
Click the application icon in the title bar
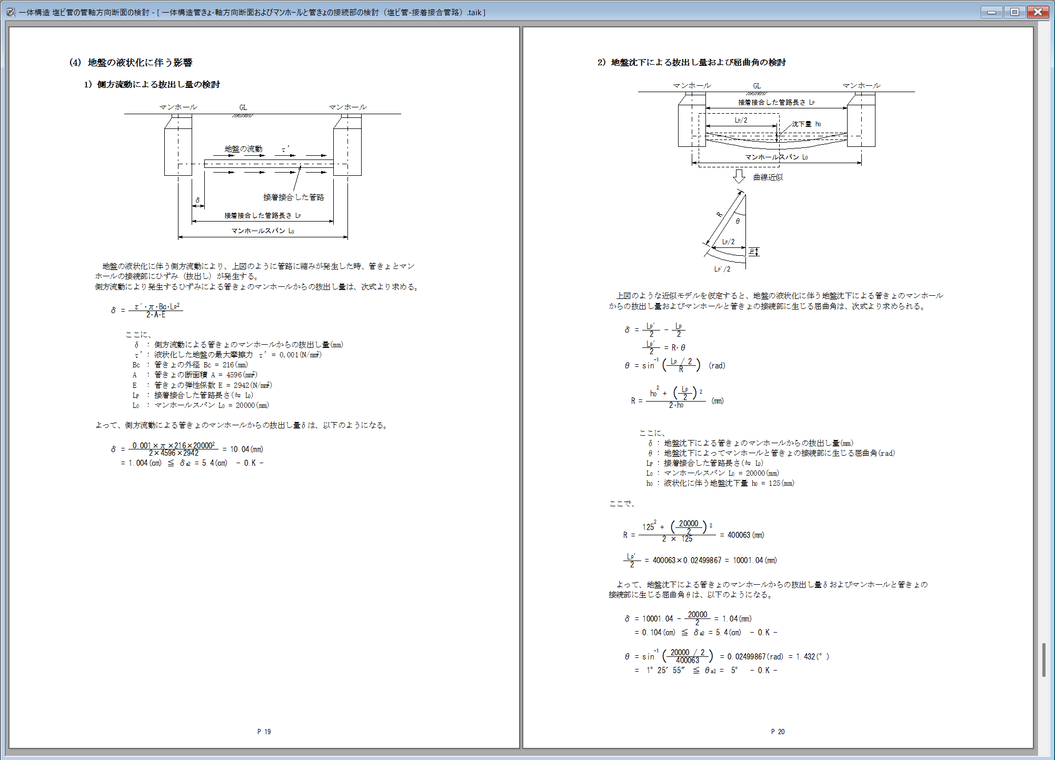[x=11, y=12]
